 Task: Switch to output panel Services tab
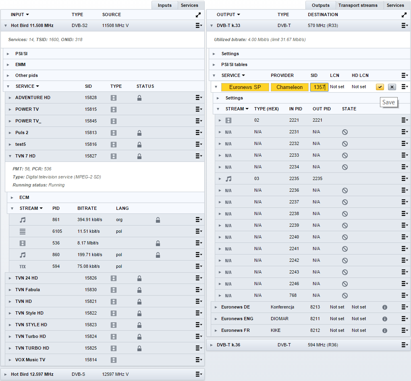[x=395, y=5]
